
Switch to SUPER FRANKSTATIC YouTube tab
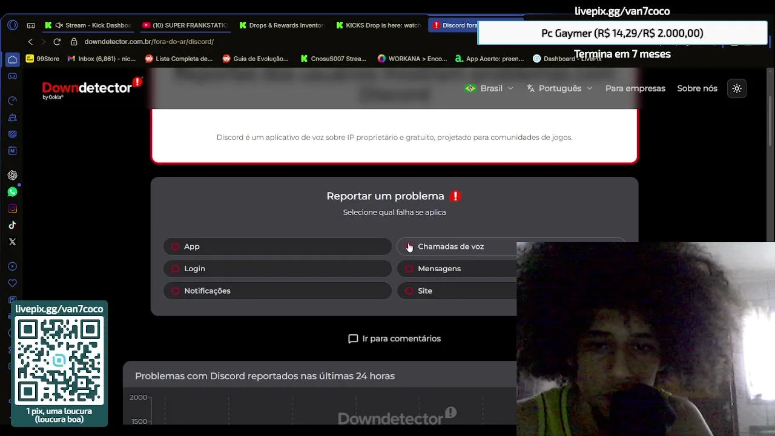click(185, 25)
